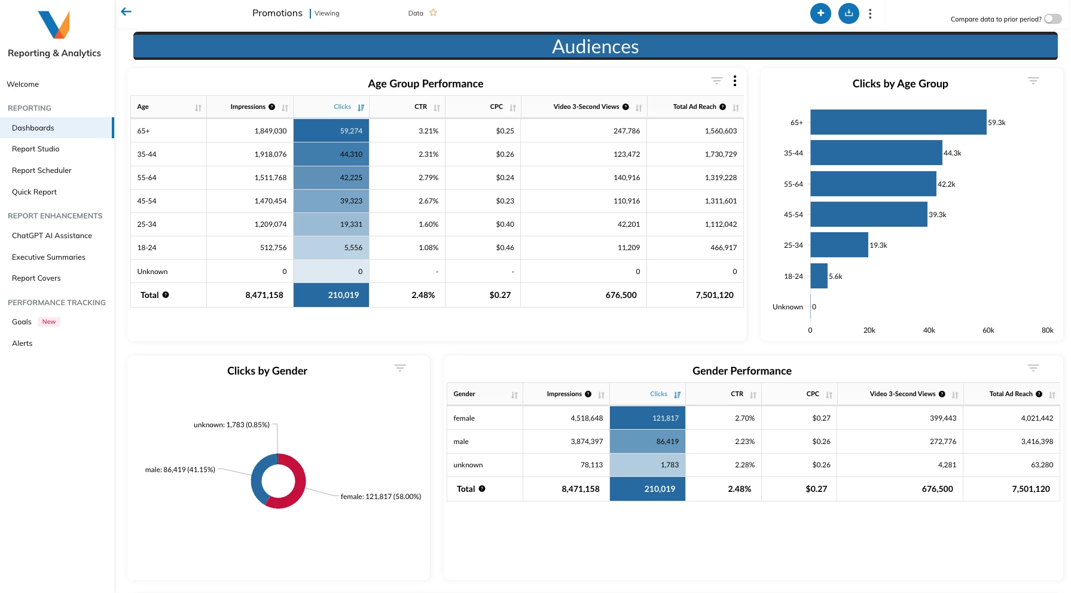Click info icon next to Total Ad Reach in Age table

tap(723, 107)
